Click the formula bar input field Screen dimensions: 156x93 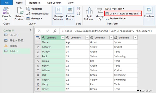coord(108,31)
